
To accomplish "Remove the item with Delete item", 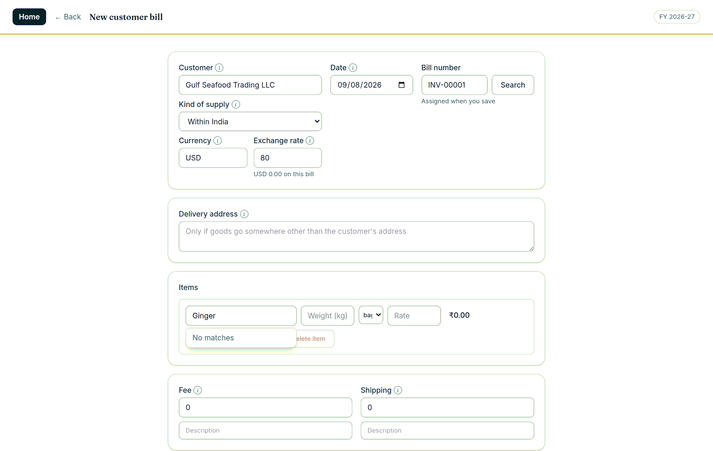I will 311,339.
